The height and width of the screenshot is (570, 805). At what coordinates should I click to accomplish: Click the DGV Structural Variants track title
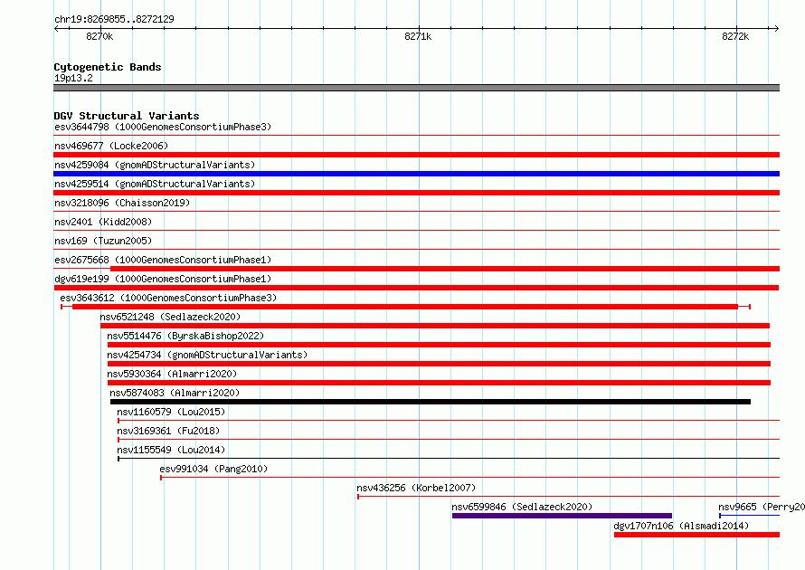[127, 116]
